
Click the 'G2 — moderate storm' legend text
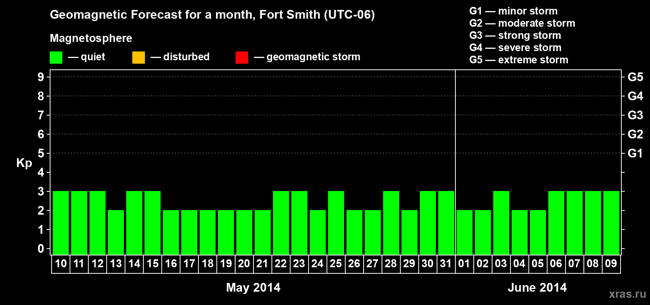click(x=522, y=23)
